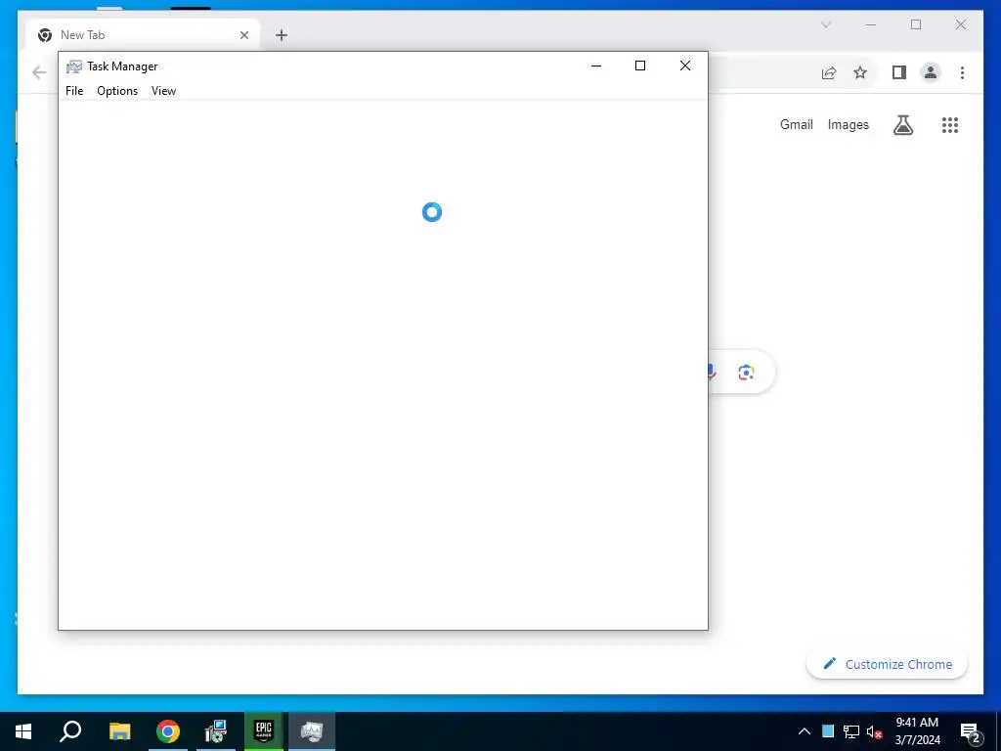This screenshot has width=1001, height=751.
Task: Click the Customize Chrome button
Action: click(887, 664)
